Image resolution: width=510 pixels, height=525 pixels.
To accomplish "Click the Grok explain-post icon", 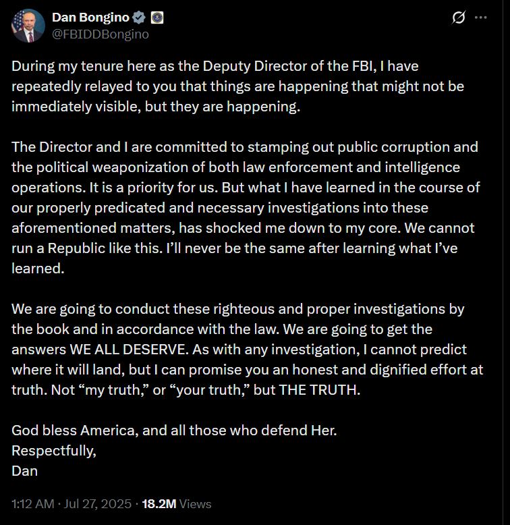I will point(459,18).
